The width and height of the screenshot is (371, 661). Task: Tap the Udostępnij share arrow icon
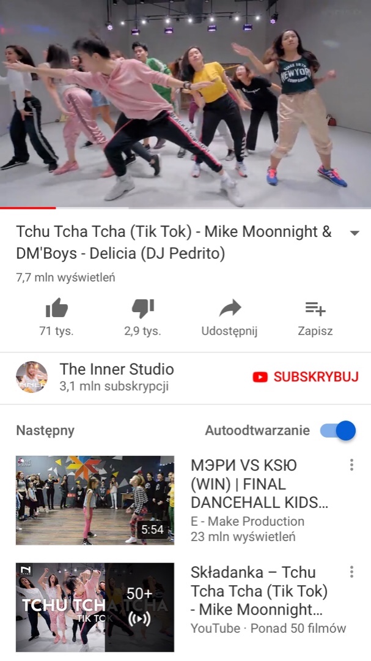[230, 308]
